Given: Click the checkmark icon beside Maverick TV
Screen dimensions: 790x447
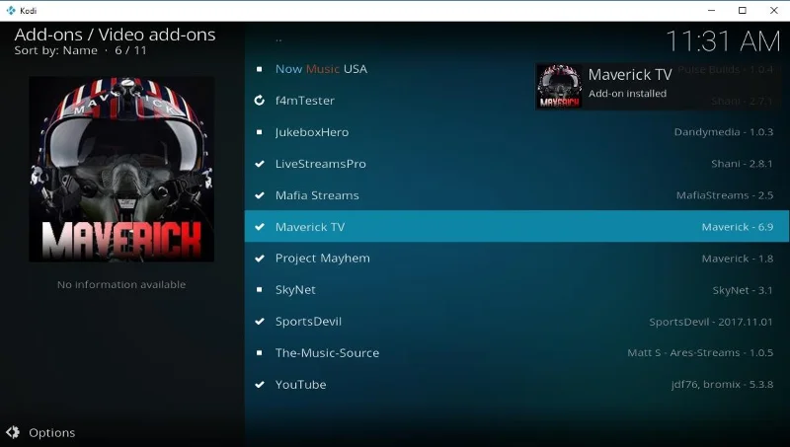Looking at the screenshot, I should point(260,227).
